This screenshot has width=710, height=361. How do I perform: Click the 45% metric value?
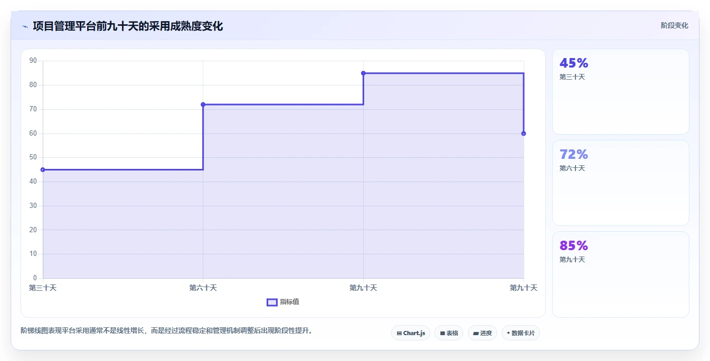pyautogui.click(x=574, y=63)
